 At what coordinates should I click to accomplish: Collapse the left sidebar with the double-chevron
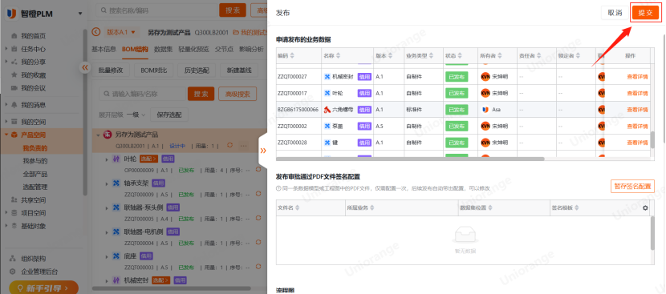85,67
